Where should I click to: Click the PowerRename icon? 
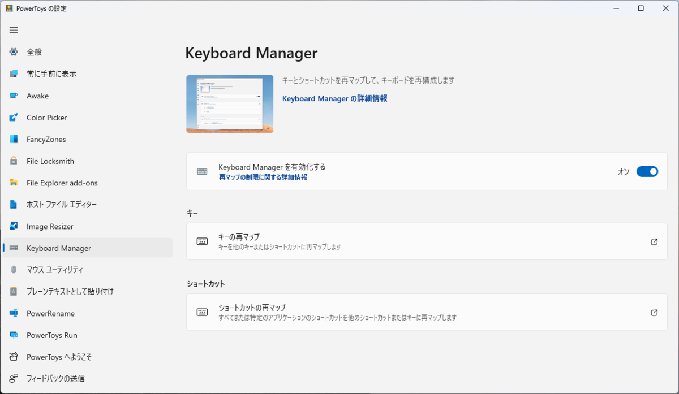tap(14, 313)
